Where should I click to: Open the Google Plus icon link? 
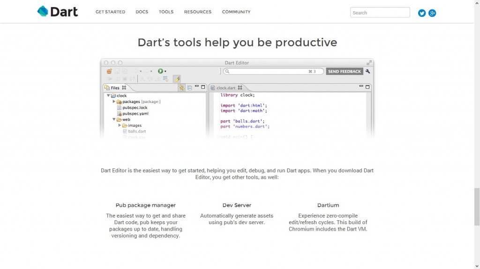coord(432,13)
